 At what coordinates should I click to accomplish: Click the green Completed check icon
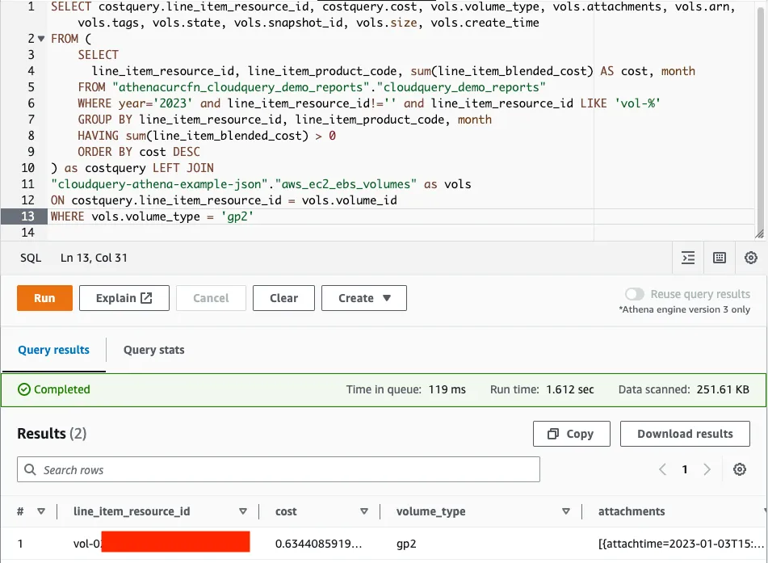point(24,389)
